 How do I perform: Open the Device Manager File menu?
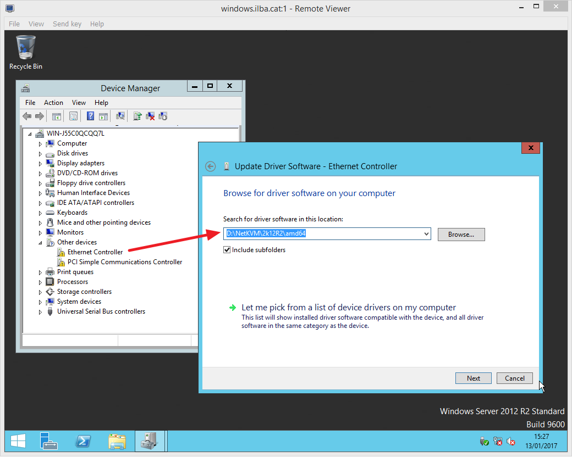[x=30, y=102]
